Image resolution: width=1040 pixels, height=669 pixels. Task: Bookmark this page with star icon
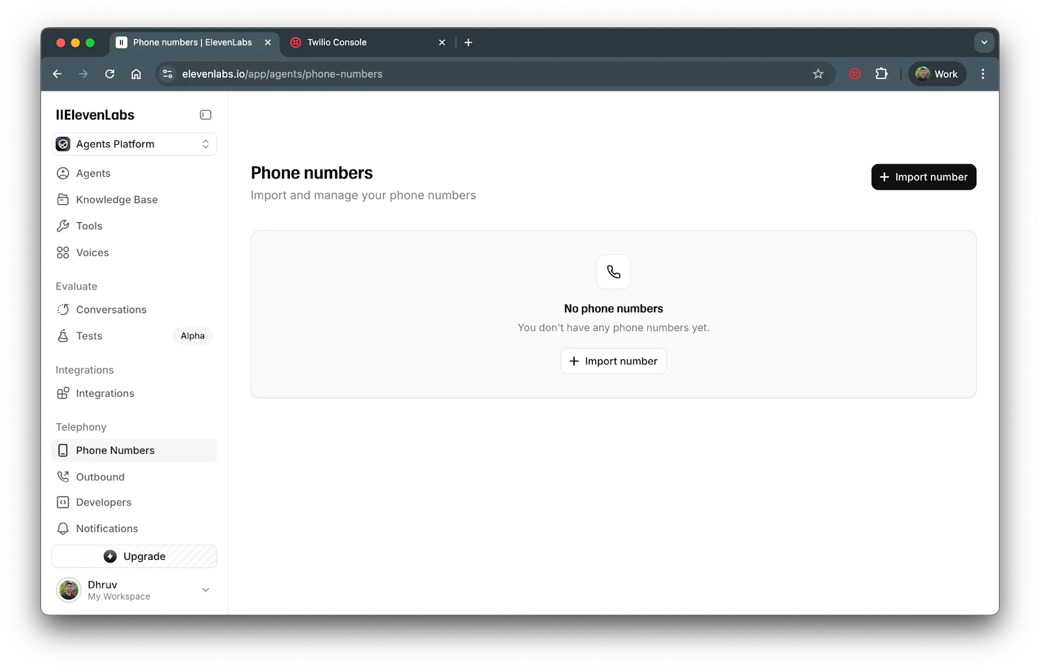[x=818, y=74]
